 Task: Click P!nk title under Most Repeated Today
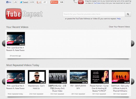(x=15, y=87)
